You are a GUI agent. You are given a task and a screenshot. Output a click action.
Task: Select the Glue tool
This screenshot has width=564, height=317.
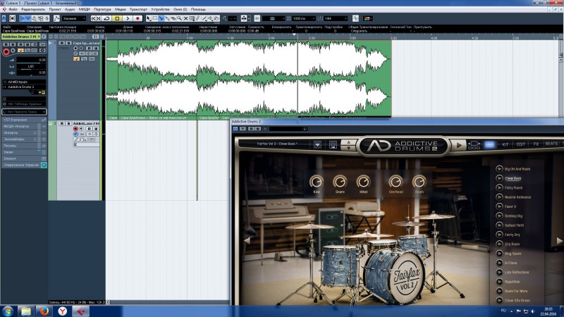point(167,18)
